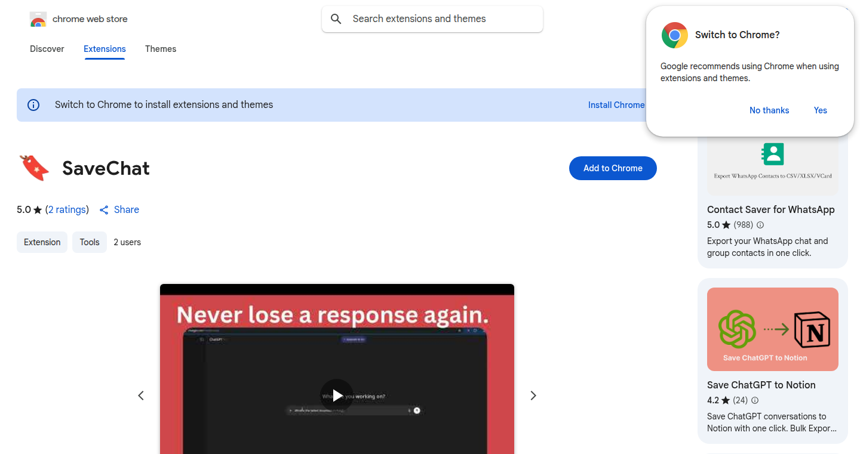The image size is (860, 454).
Task: Open the 2 ratings link
Action: pos(67,210)
